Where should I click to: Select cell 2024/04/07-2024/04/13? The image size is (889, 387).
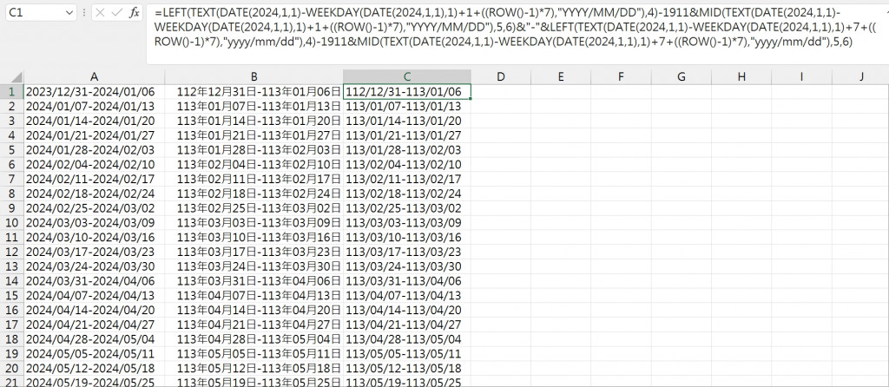94,295
